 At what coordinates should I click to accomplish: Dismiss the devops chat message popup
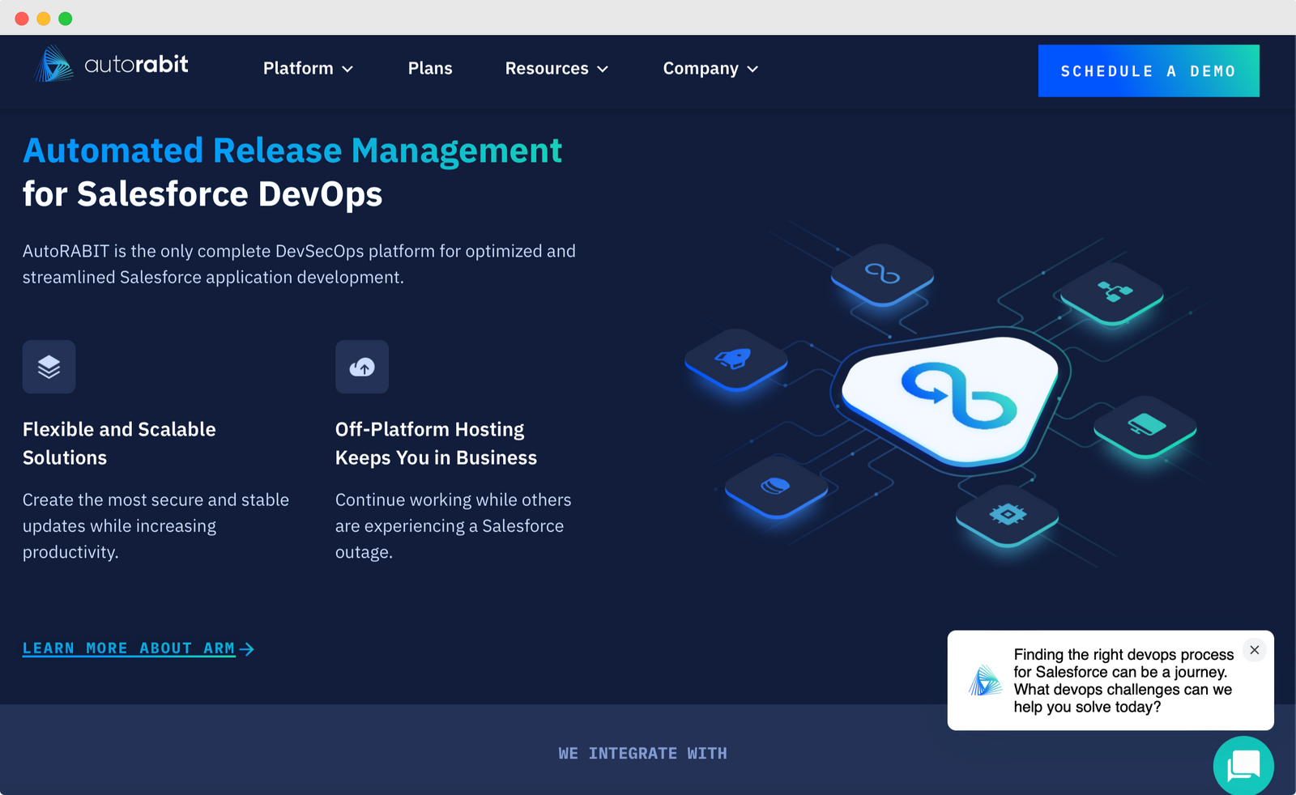pos(1254,650)
